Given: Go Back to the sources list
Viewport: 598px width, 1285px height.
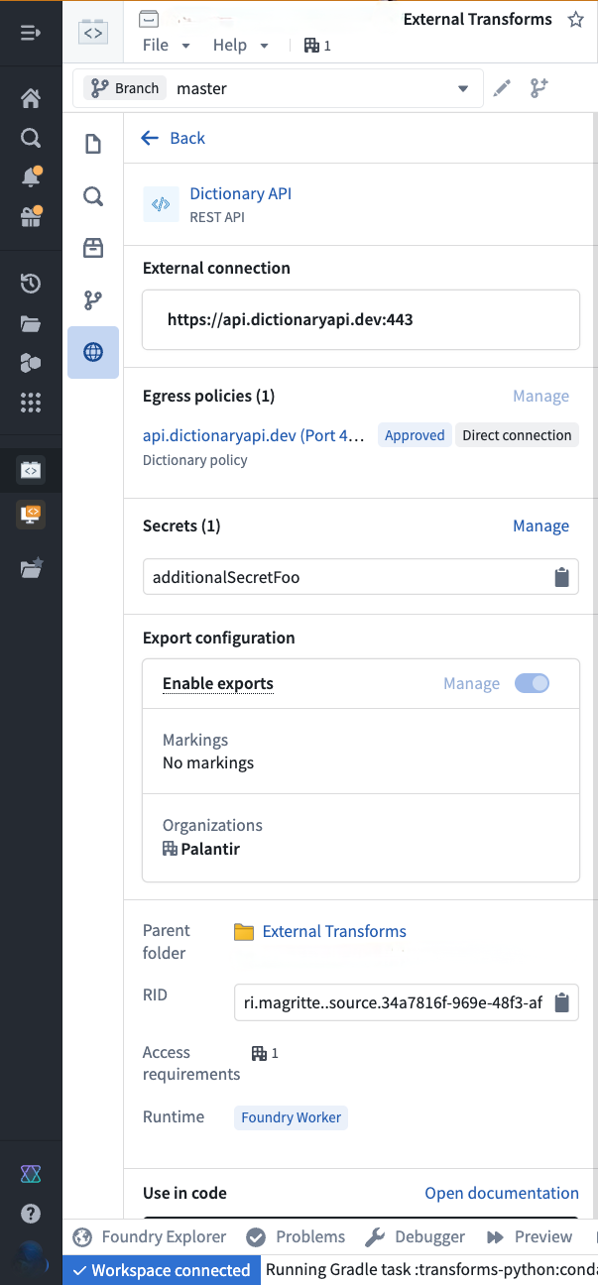Looking at the screenshot, I should (174, 138).
